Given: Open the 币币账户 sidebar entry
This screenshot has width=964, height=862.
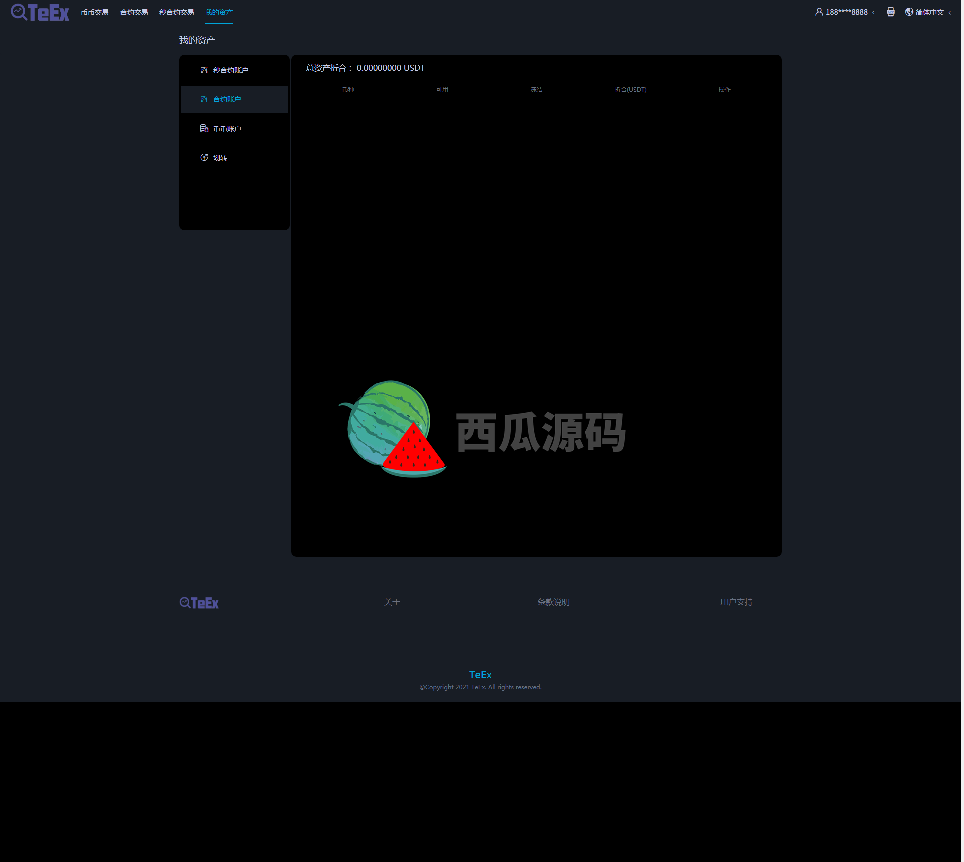Looking at the screenshot, I should click(234, 129).
